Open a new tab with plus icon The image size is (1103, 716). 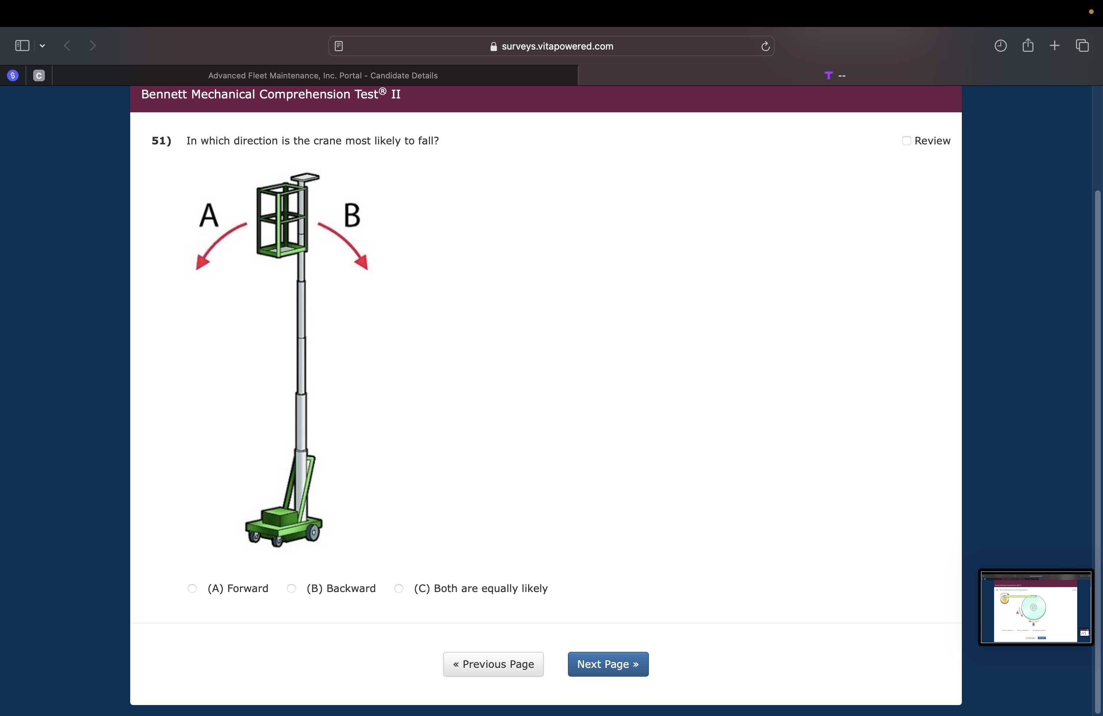[1054, 45]
